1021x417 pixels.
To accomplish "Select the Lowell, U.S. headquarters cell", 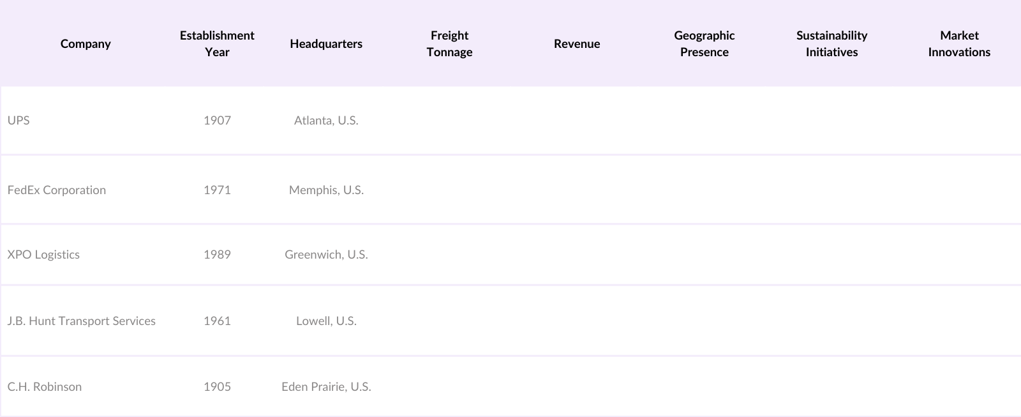I will pos(326,321).
